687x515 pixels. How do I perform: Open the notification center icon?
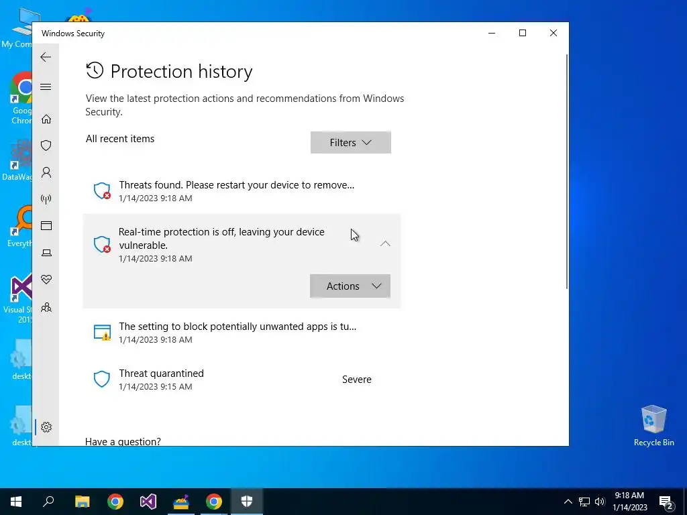666,502
